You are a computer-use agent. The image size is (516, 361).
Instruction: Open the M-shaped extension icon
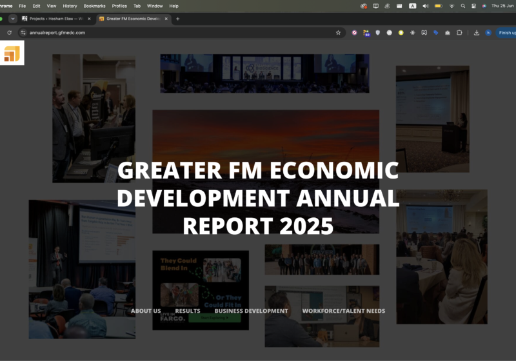424,32
